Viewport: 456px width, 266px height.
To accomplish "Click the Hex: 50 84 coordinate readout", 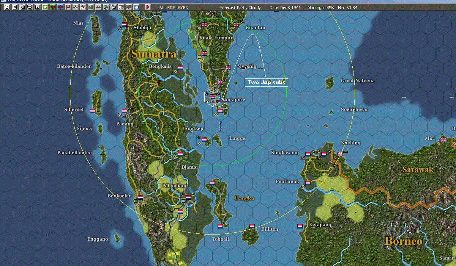I will pyautogui.click(x=347, y=8).
